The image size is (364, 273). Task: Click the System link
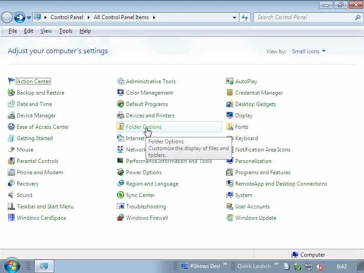tap(244, 195)
